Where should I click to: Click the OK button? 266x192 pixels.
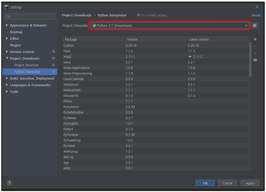click(x=205, y=183)
